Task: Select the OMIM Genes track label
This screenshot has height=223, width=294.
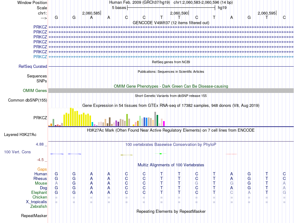Action: tap(35, 91)
